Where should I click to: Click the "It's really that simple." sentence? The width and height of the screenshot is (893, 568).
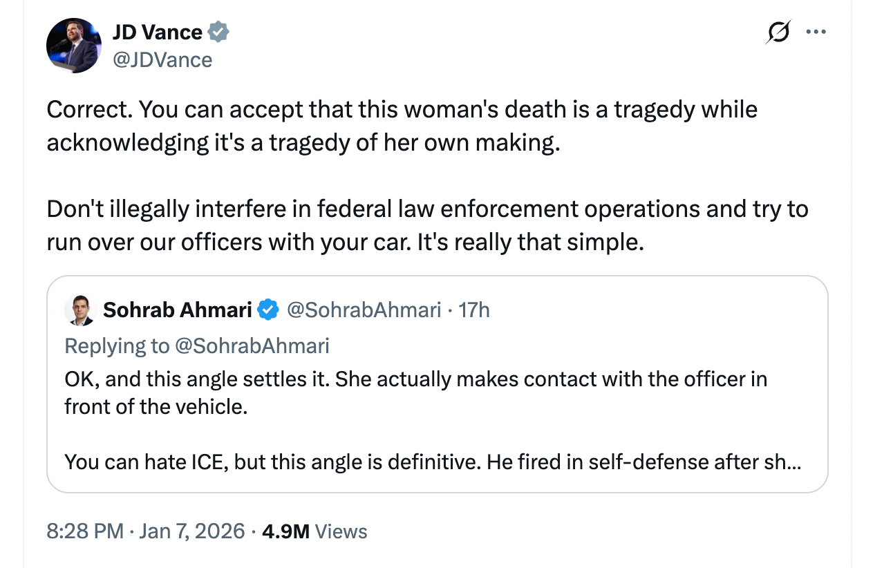click(x=531, y=242)
